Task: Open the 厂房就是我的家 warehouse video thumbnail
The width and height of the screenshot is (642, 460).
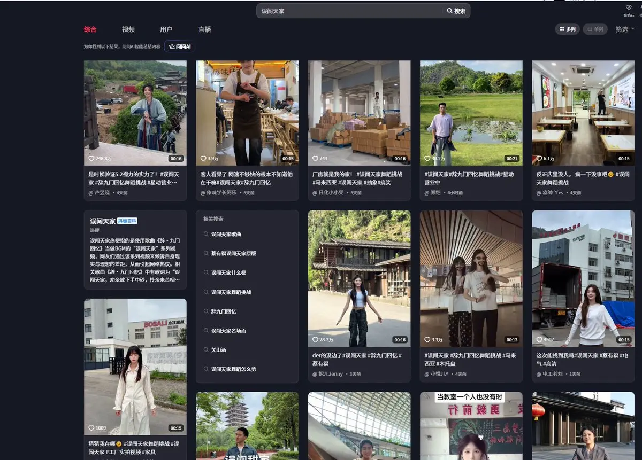Action: (x=359, y=113)
